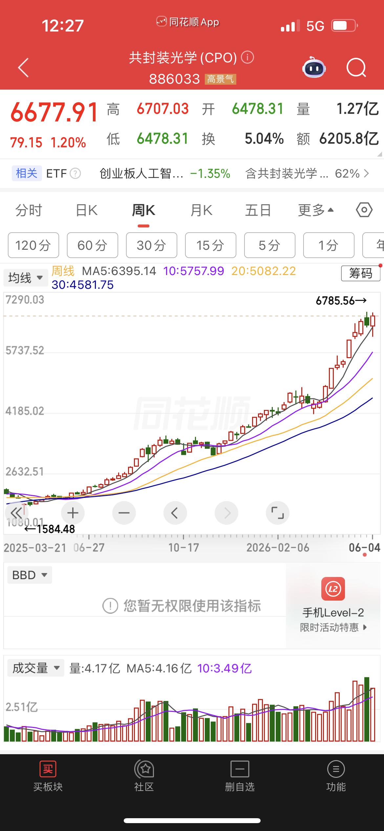The width and height of the screenshot is (384, 831).
Task: Open 功能 functions icon
Action: (x=336, y=769)
